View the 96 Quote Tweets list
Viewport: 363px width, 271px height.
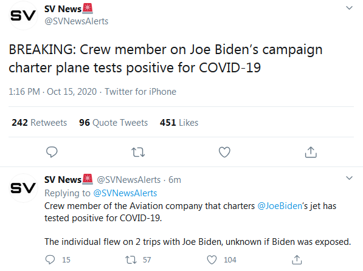[113, 122]
